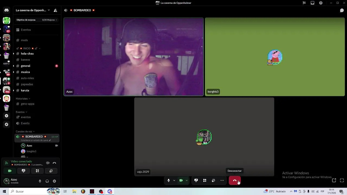
Task: Collapse the Canales de voz category
Action: click(x=25, y=131)
